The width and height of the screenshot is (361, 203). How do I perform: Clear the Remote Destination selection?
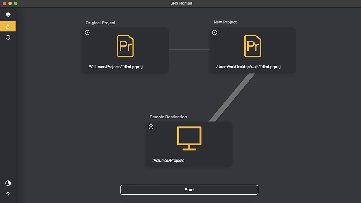coord(151,127)
